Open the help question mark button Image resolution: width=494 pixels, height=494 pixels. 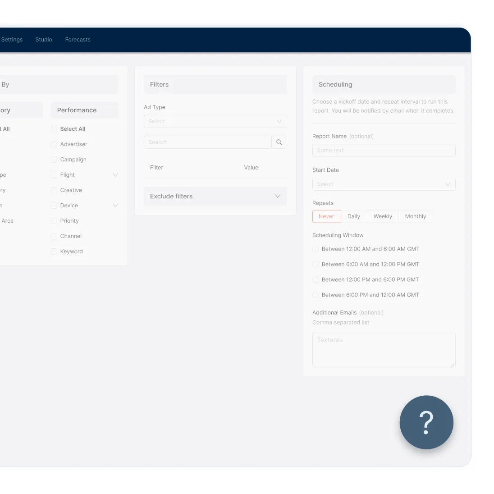coord(426,422)
